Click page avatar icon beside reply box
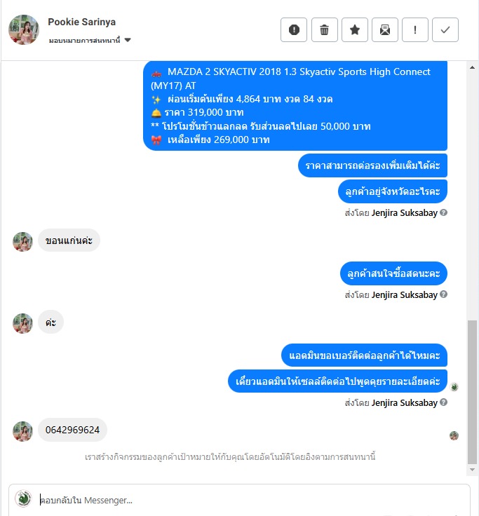Screen dimensions: 479x516 (23, 498)
